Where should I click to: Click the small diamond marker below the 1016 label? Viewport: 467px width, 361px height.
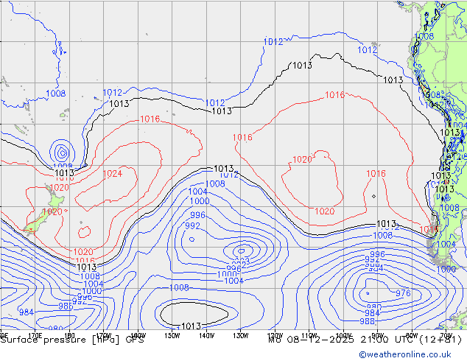tap(373, 196)
